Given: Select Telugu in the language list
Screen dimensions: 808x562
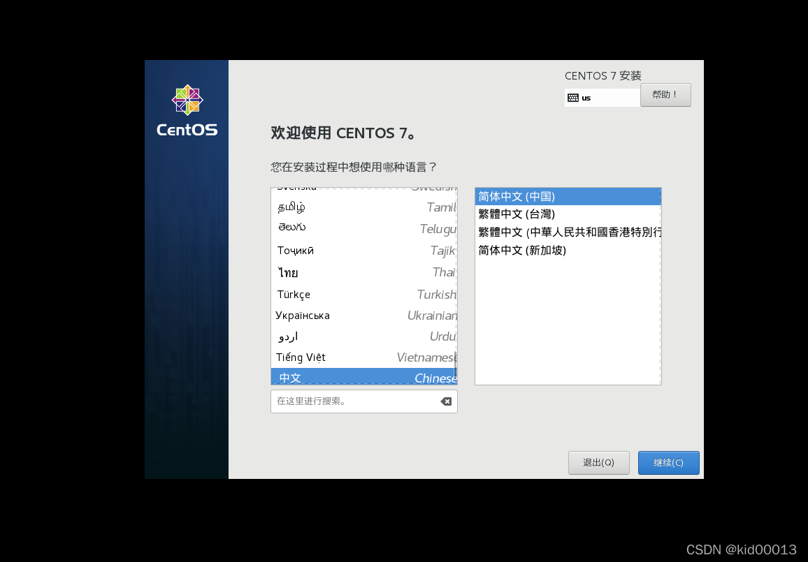Looking at the screenshot, I should [x=363, y=228].
